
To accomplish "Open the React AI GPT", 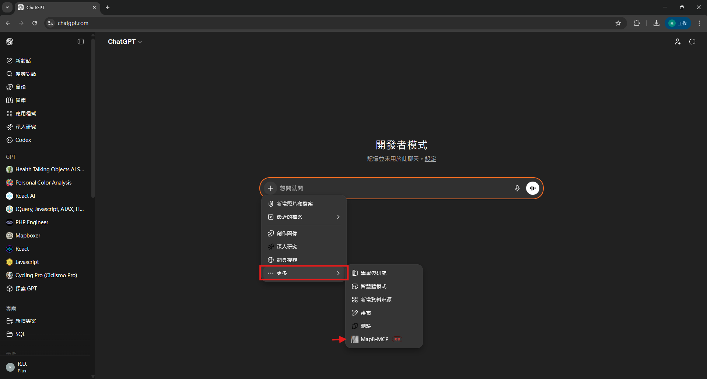I will pos(45,196).
